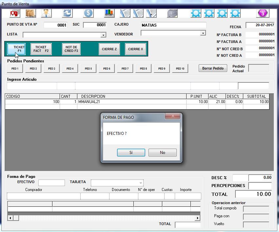Open pending order PED 5
Viewport: 279px width, 232px height.
click(x=88, y=69)
